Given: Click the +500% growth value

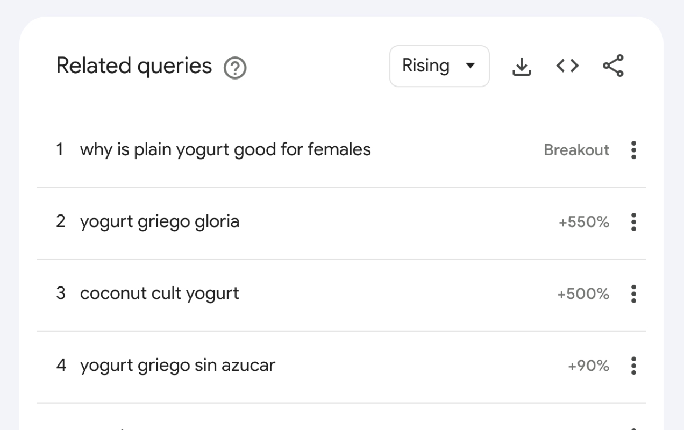Looking at the screenshot, I should pyautogui.click(x=583, y=294).
